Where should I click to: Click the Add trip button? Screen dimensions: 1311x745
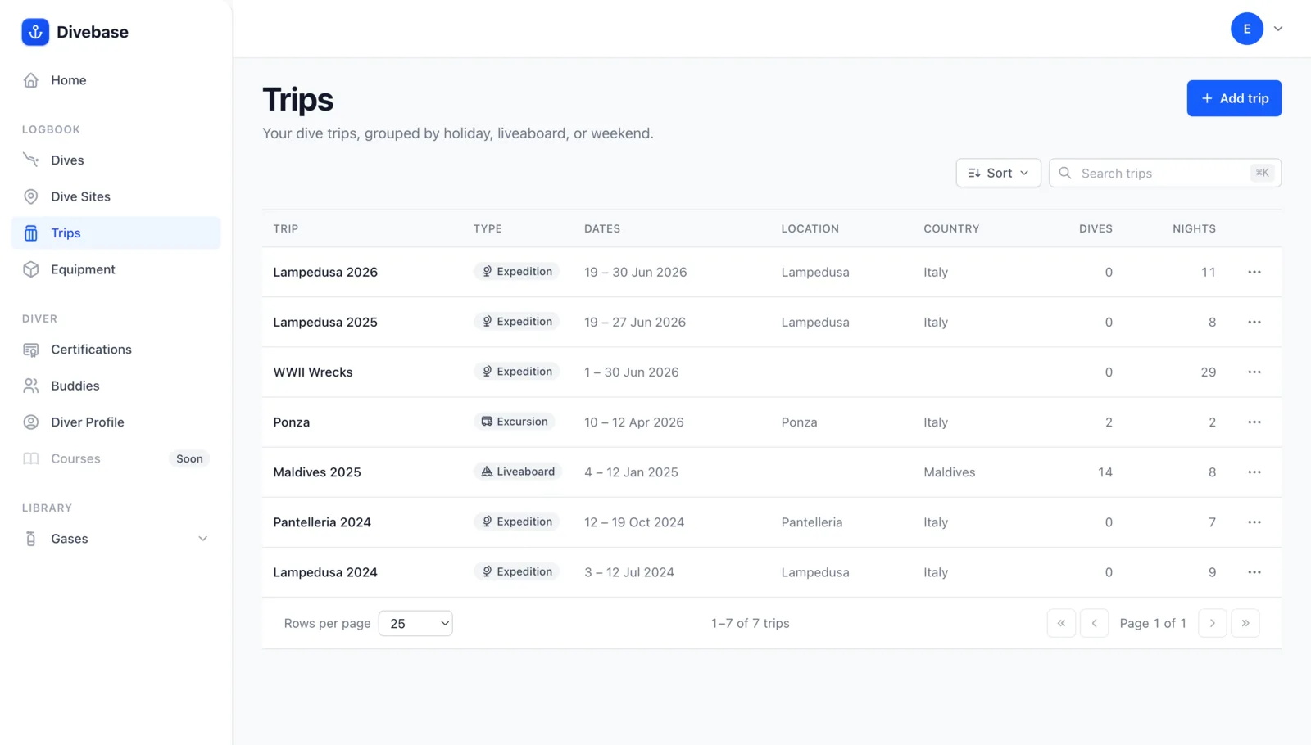click(1234, 98)
